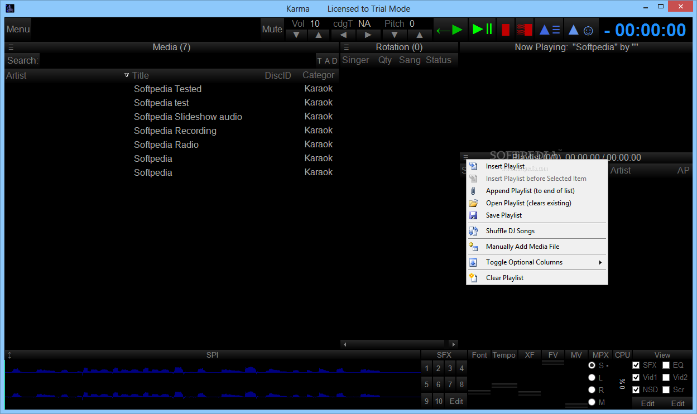Viewport: 697px width, 414px height.
Task: Stop playback with the solid red square
Action: 506,30
